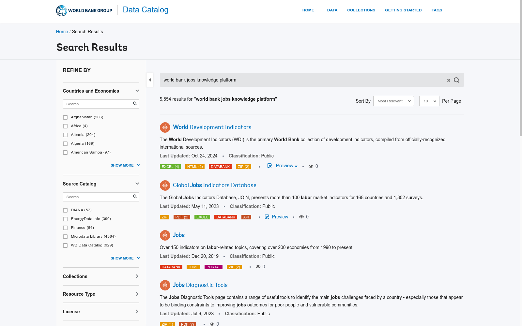Click the HTML (2) tag on World Development Indicators
This screenshot has width=522, height=326.
(195, 167)
